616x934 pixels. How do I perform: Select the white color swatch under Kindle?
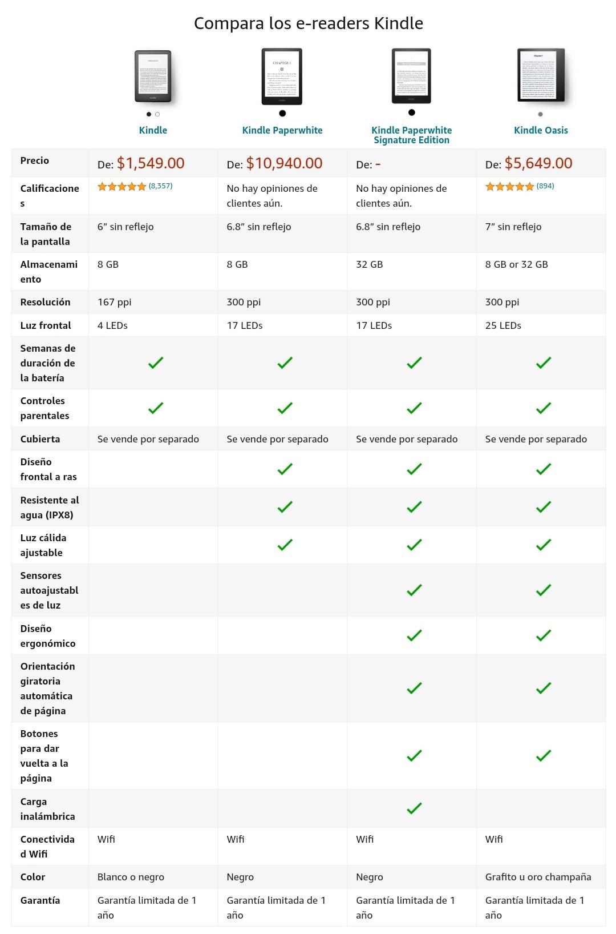click(157, 114)
